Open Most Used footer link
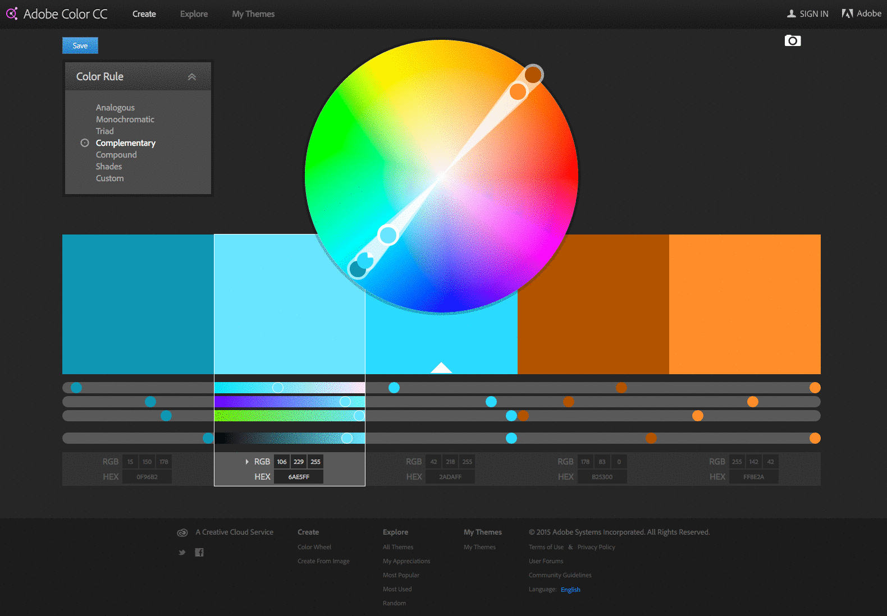The image size is (887, 616). pyautogui.click(x=397, y=589)
